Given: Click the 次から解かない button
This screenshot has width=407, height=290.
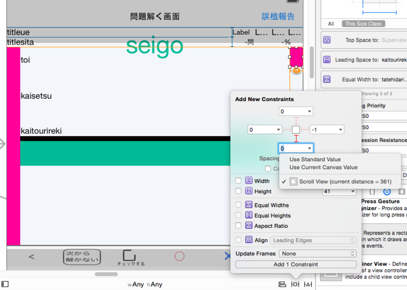Looking at the screenshot, I should pyautogui.click(x=82, y=256).
